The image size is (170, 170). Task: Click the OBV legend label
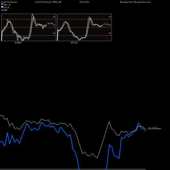coord(5,10)
